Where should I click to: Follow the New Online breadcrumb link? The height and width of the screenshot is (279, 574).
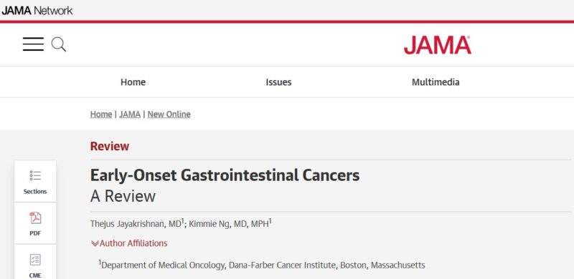point(169,114)
